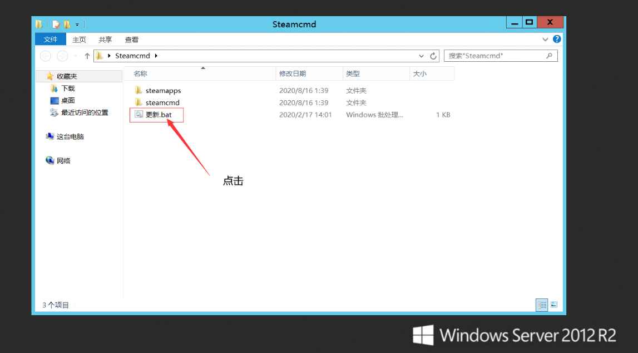This screenshot has width=638, height=353.
Task: Open Explorer help with the question mark icon
Action: (557, 39)
